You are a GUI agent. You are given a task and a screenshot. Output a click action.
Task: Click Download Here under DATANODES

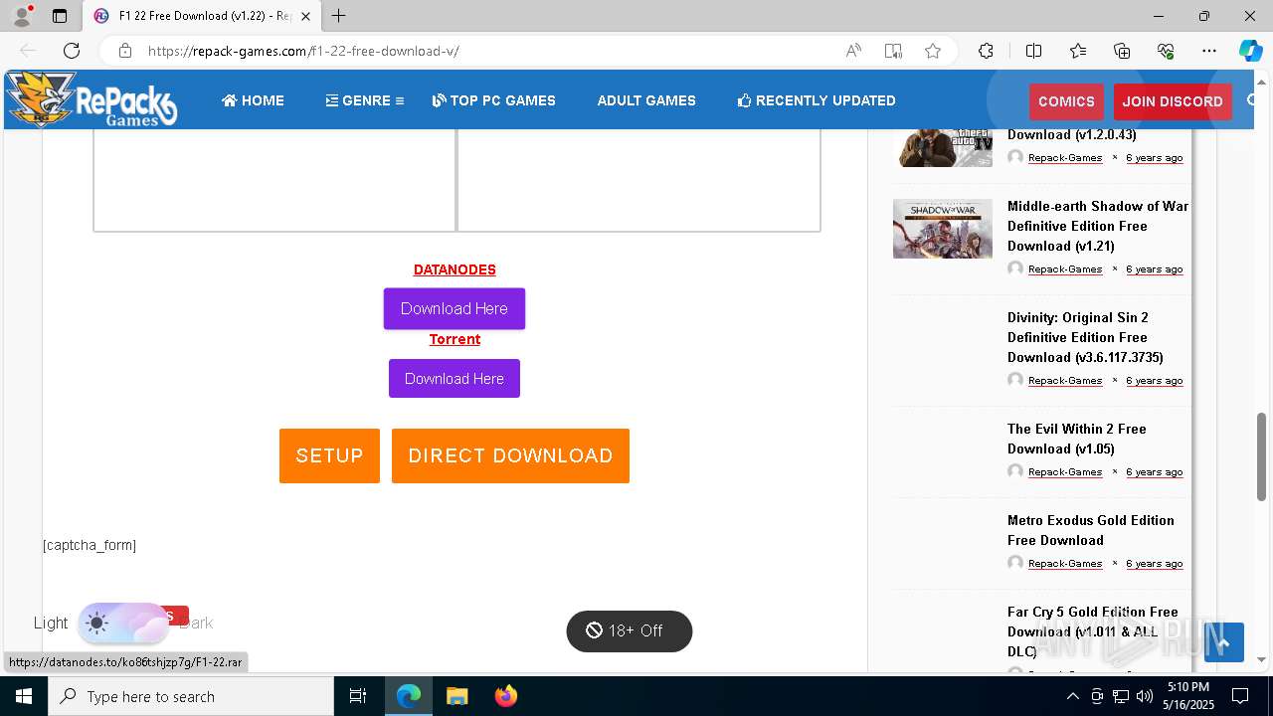pos(455,308)
